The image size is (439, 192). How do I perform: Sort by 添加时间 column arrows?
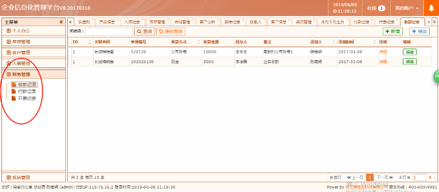tap(375, 42)
